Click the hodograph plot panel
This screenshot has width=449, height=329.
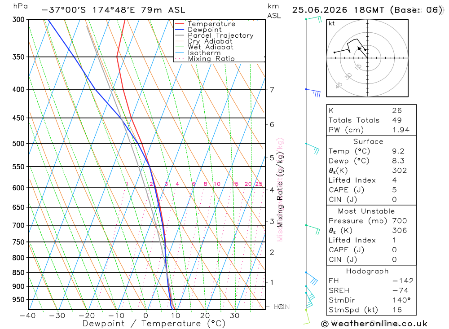[367, 58]
